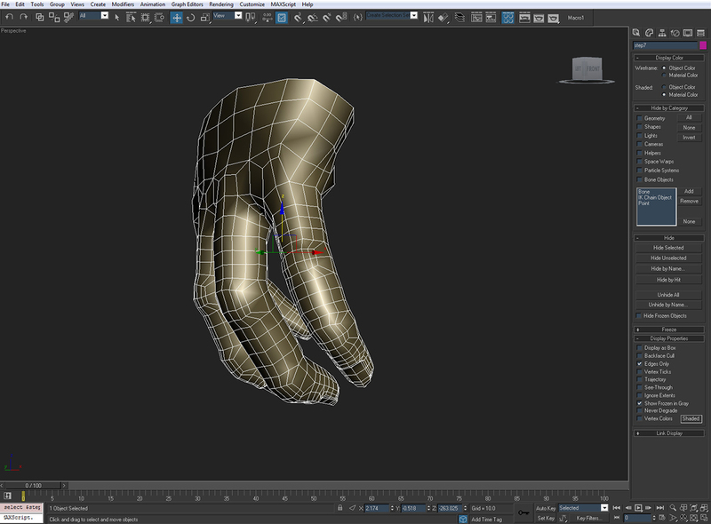
Task: Open Create Selection Set dropdown
Action: 413,15
